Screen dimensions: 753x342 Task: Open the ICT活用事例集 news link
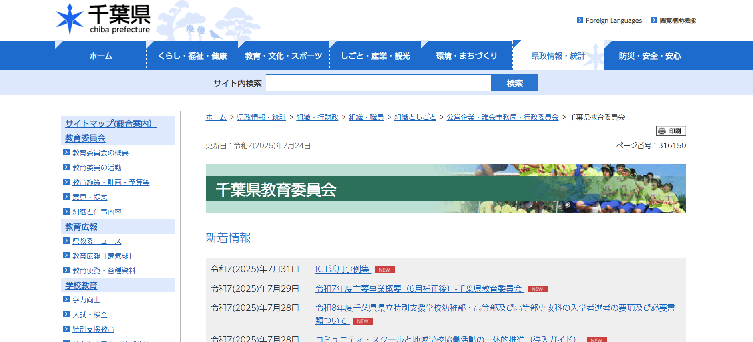point(343,269)
